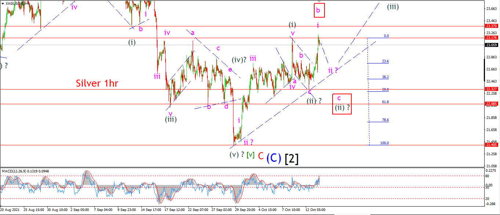Screen dimensions: 500x215
Task: Select the '(iii)' label at top right
Action: 393,6
